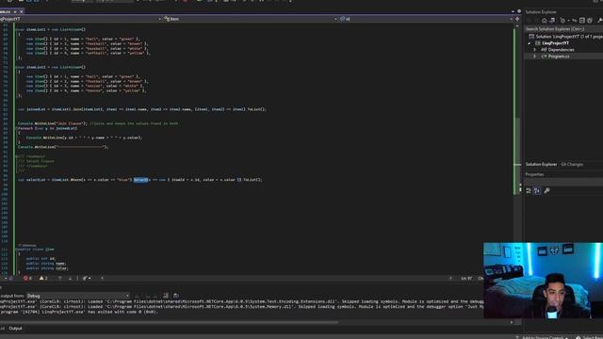
Task: Click the last icon in the Output toolbar
Action: [x=176, y=296]
